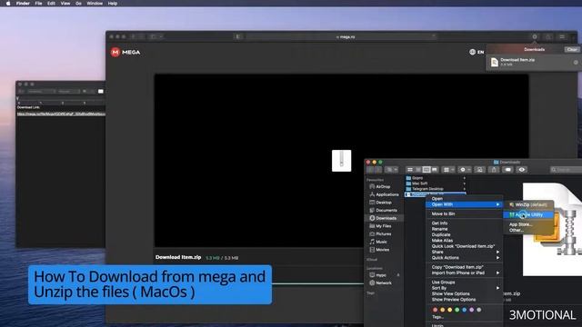Open the group-by dropdown in Finder toolbar

448,170
